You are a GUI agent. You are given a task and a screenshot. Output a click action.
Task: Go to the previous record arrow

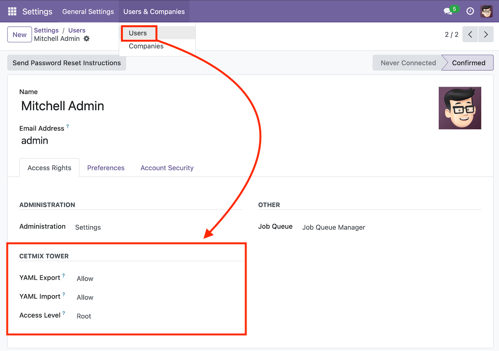470,34
